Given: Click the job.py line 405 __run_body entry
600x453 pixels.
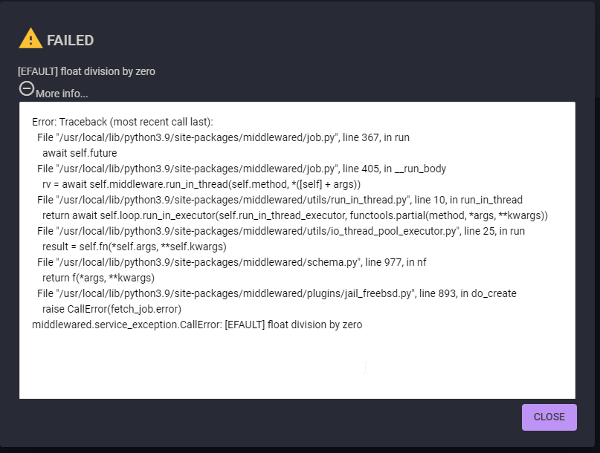Looking at the screenshot, I should (x=242, y=169).
